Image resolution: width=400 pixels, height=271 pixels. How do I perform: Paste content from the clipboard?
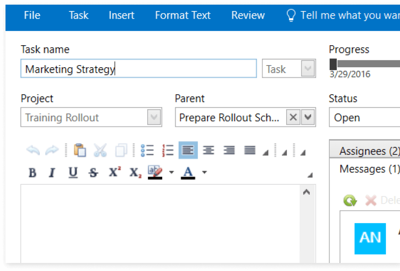pyautogui.click(x=79, y=150)
